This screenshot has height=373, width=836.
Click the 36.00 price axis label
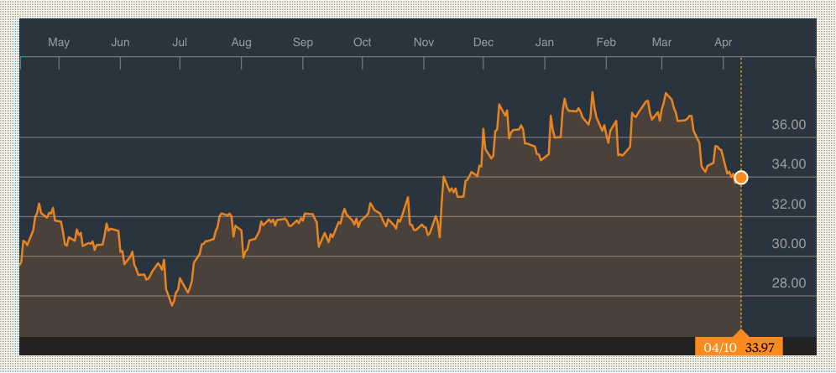[788, 125]
